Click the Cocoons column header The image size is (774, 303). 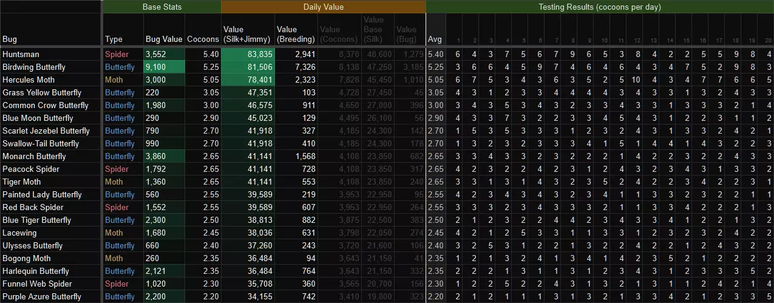point(203,39)
